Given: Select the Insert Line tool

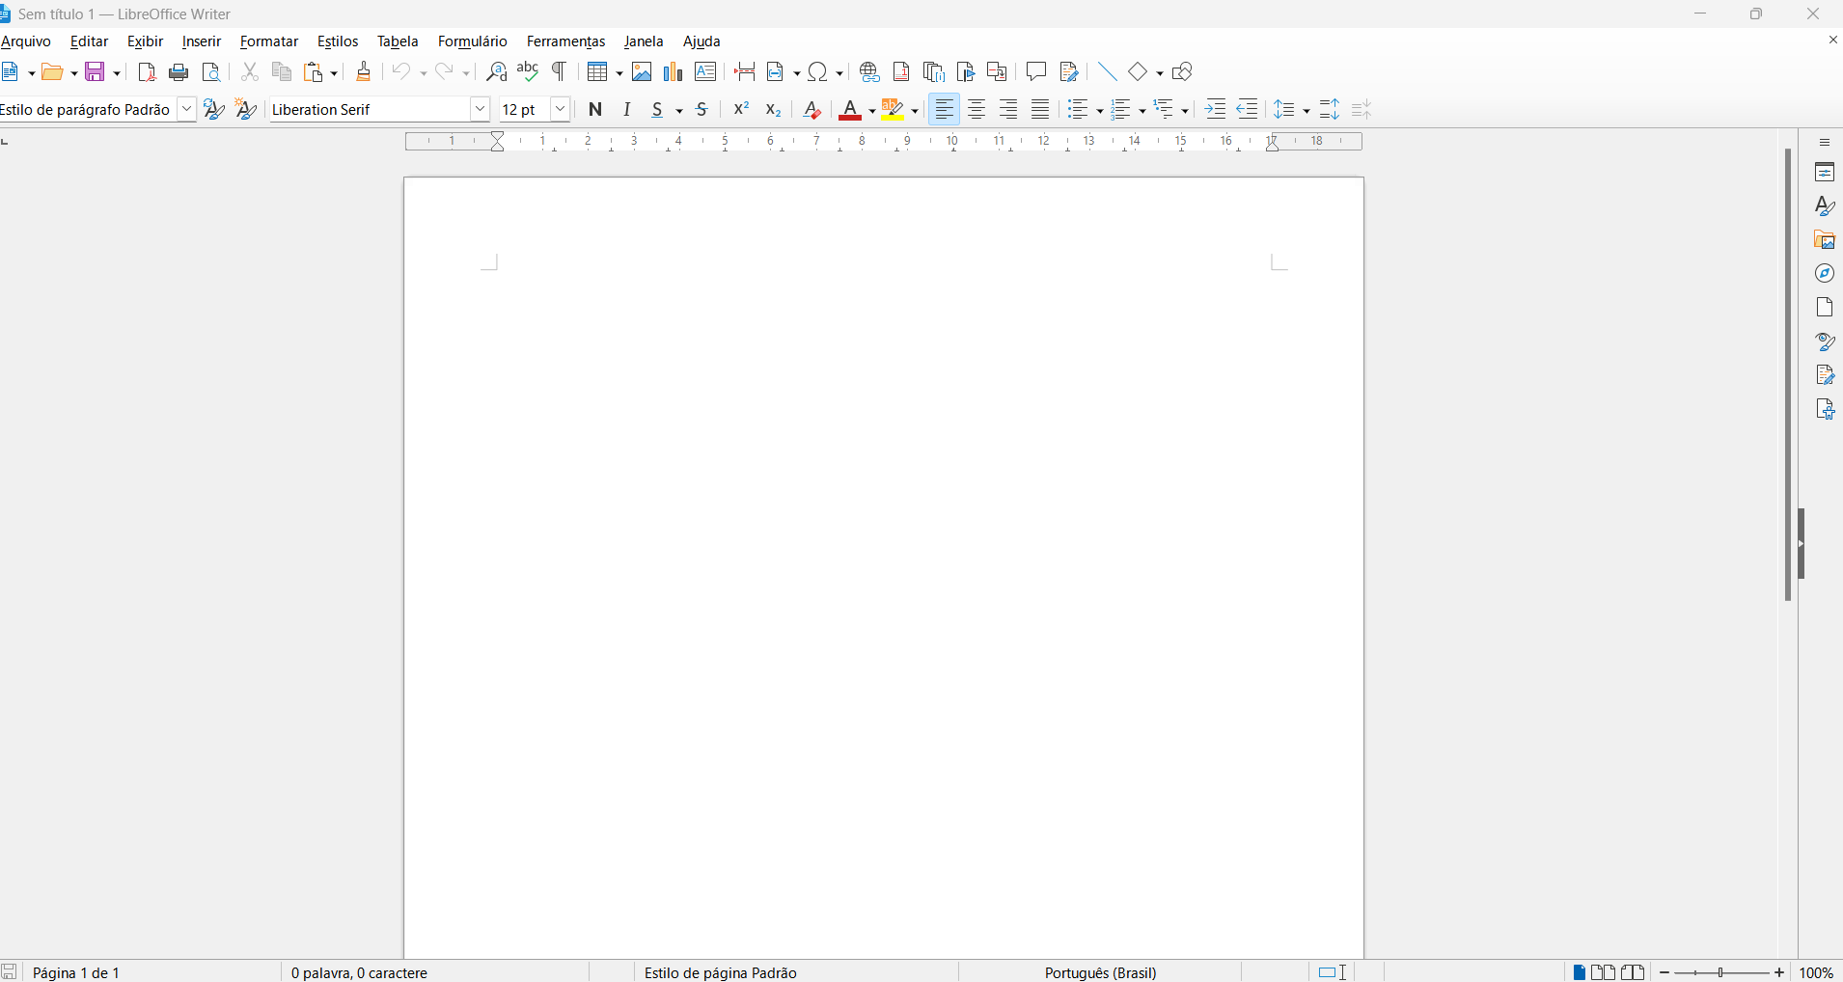Looking at the screenshot, I should (1108, 72).
